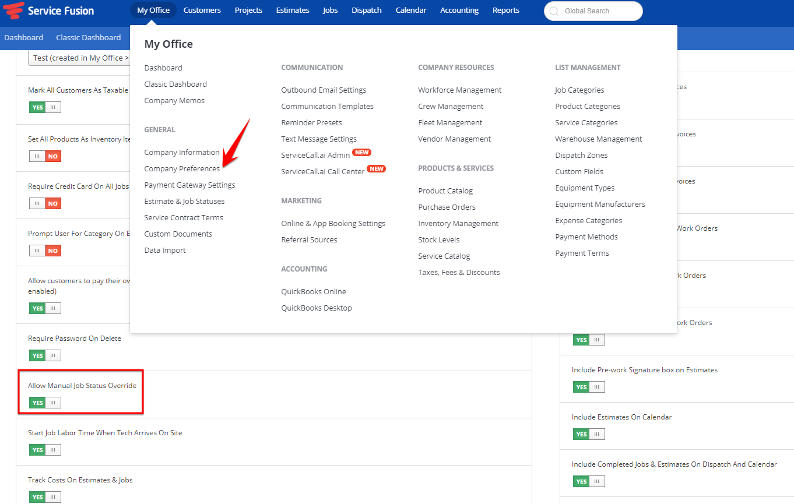
Task: Open Custom Fields list management
Action: (579, 171)
